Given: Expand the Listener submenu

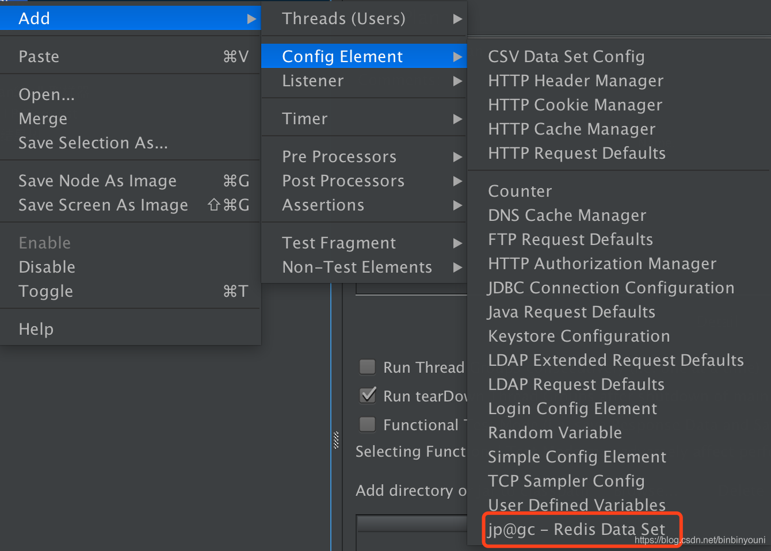Looking at the screenshot, I should point(364,81).
